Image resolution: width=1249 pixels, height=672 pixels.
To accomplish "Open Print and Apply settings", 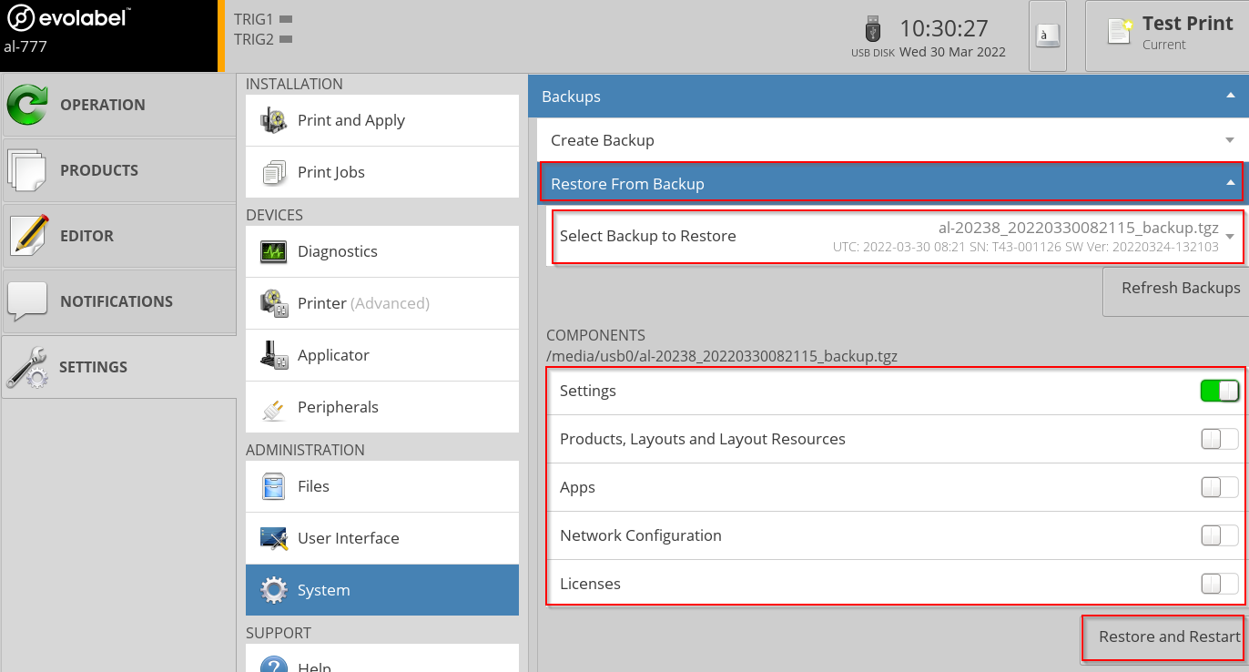I will pyautogui.click(x=382, y=120).
